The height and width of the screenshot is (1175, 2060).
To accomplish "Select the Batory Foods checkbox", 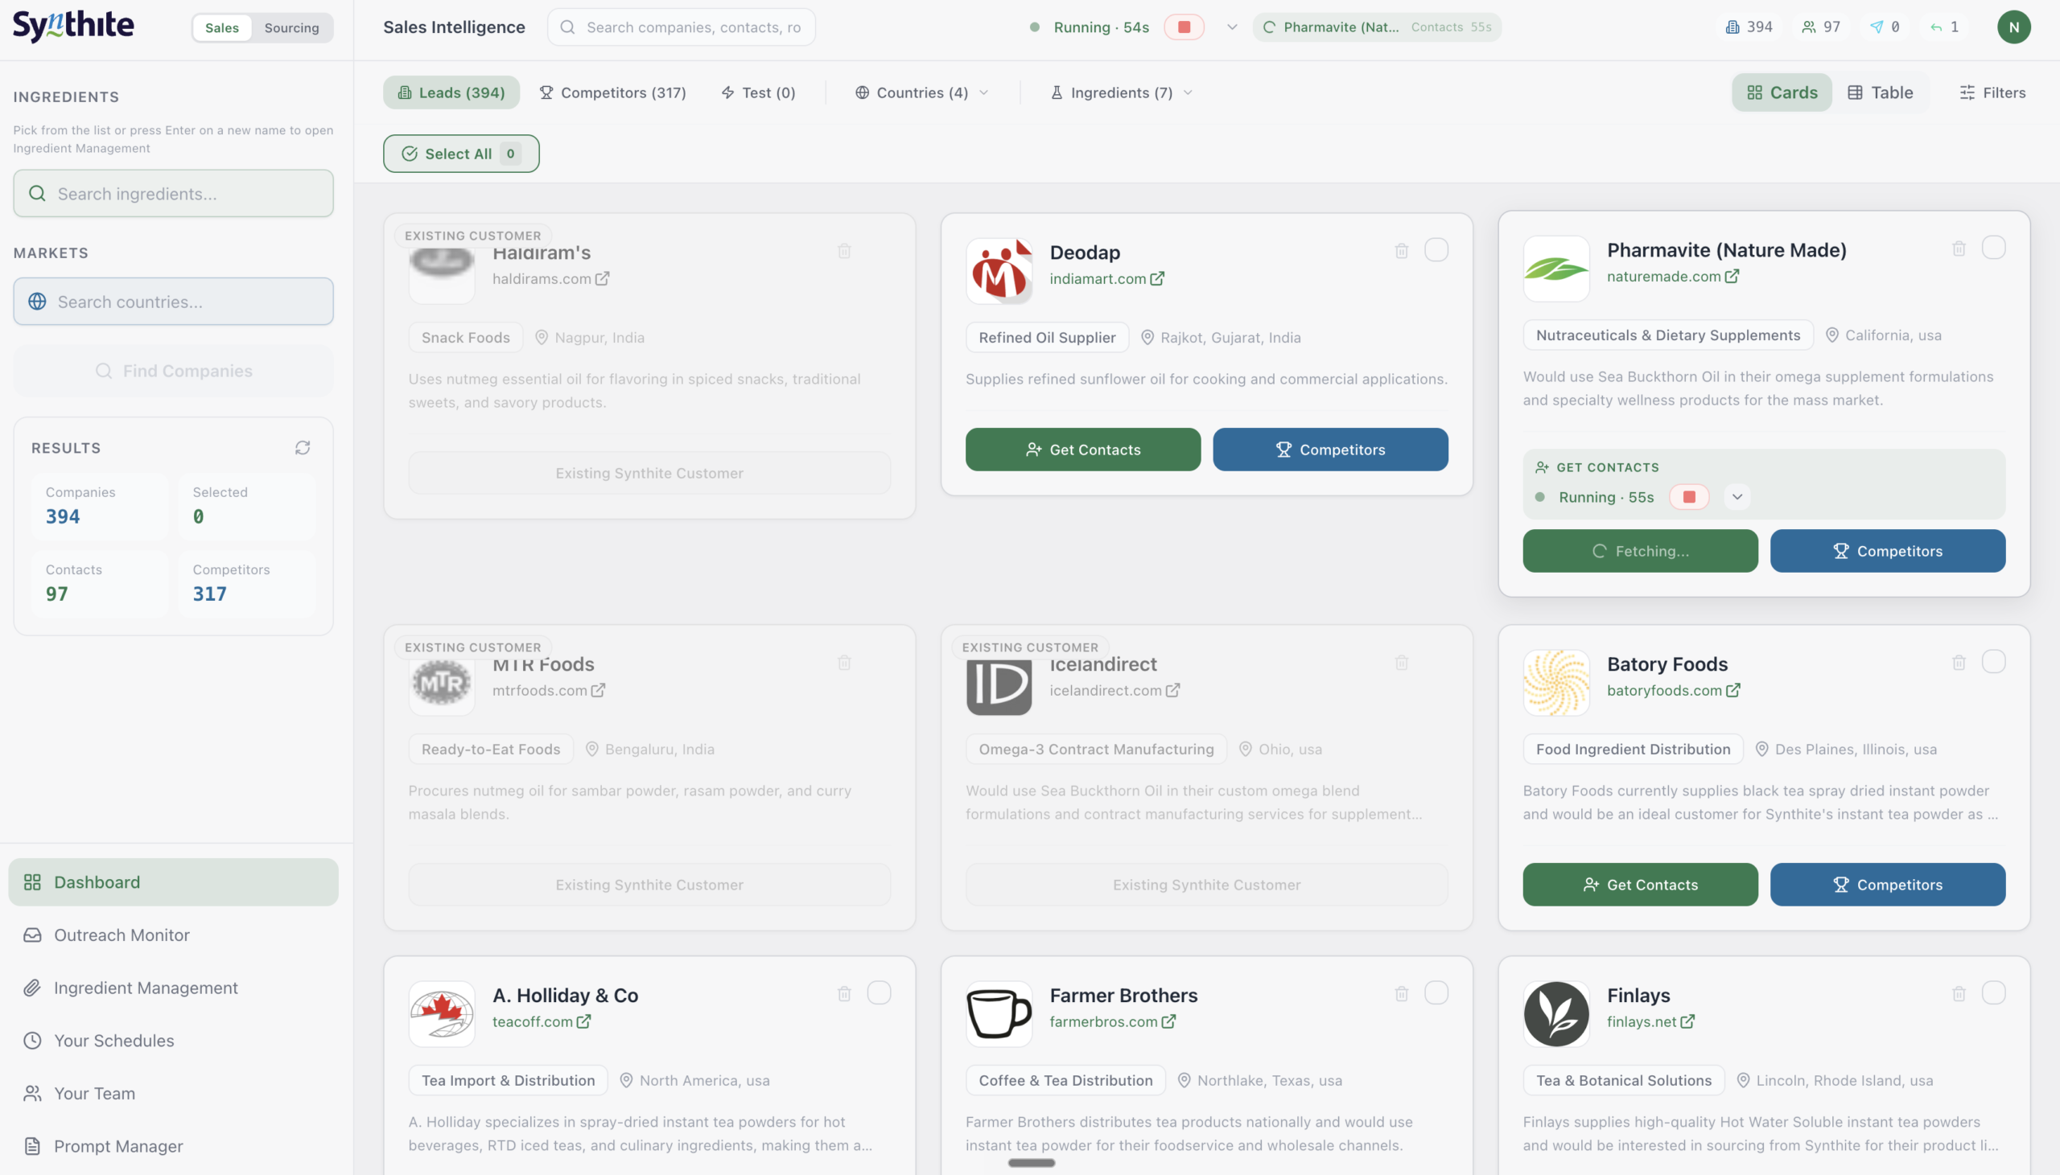I will point(1994,662).
